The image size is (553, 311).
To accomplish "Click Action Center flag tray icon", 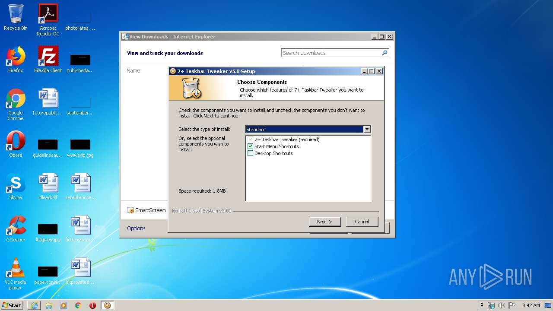I will [512, 305].
